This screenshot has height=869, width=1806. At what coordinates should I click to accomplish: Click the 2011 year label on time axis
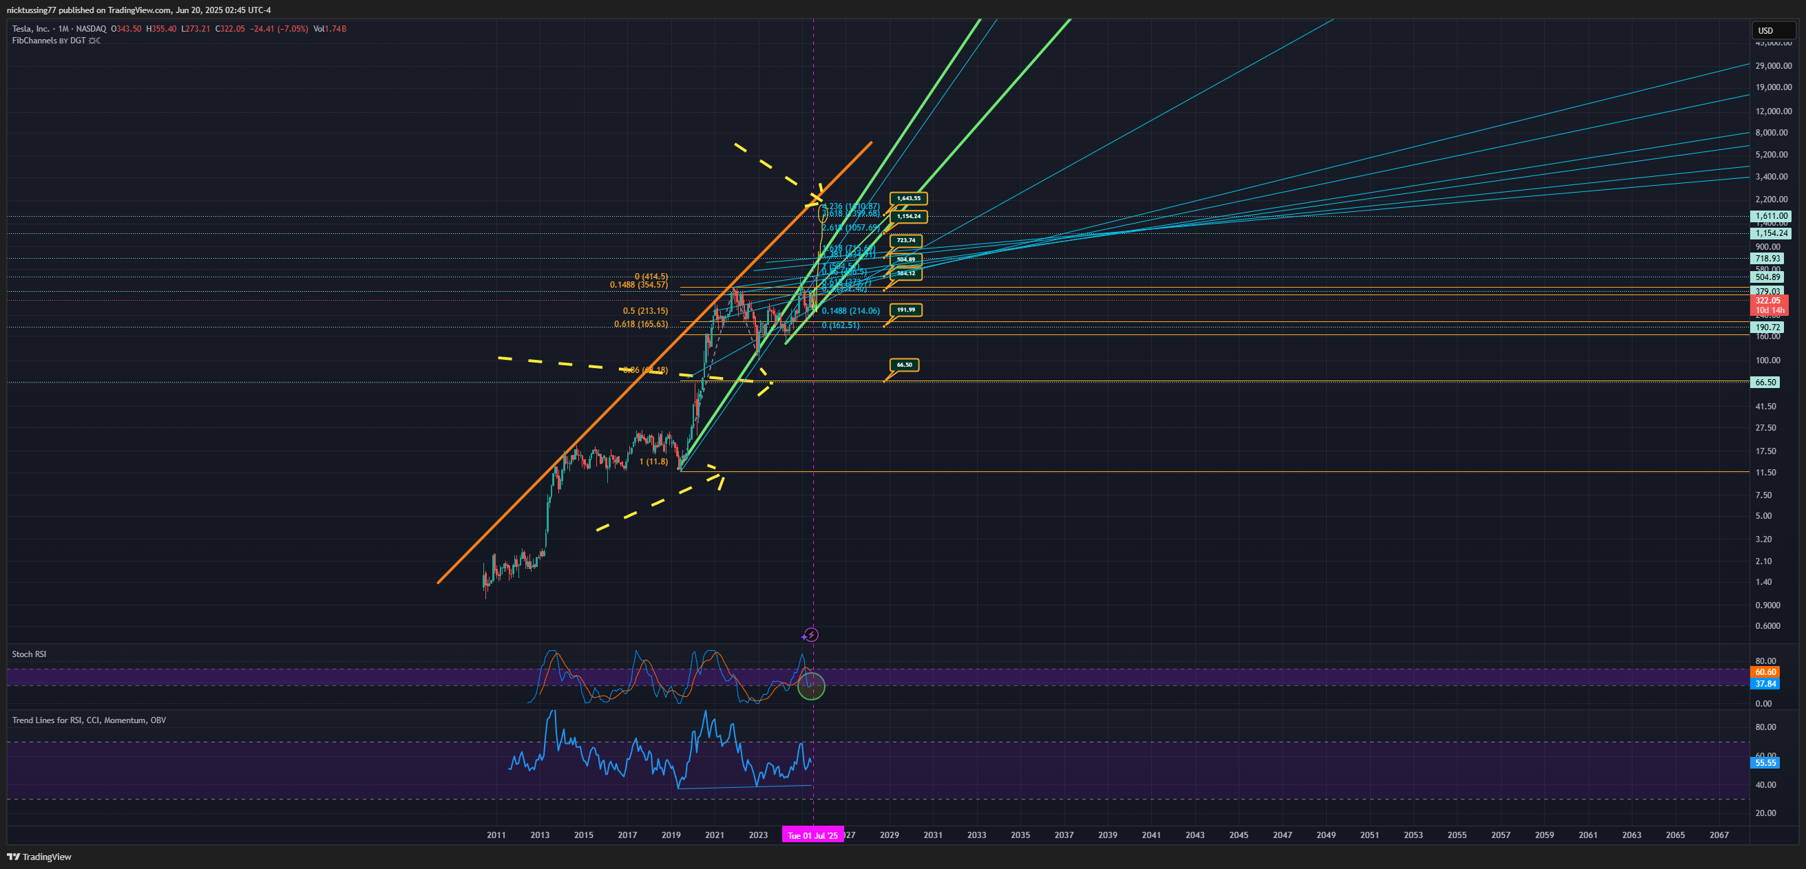pyautogui.click(x=496, y=835)
